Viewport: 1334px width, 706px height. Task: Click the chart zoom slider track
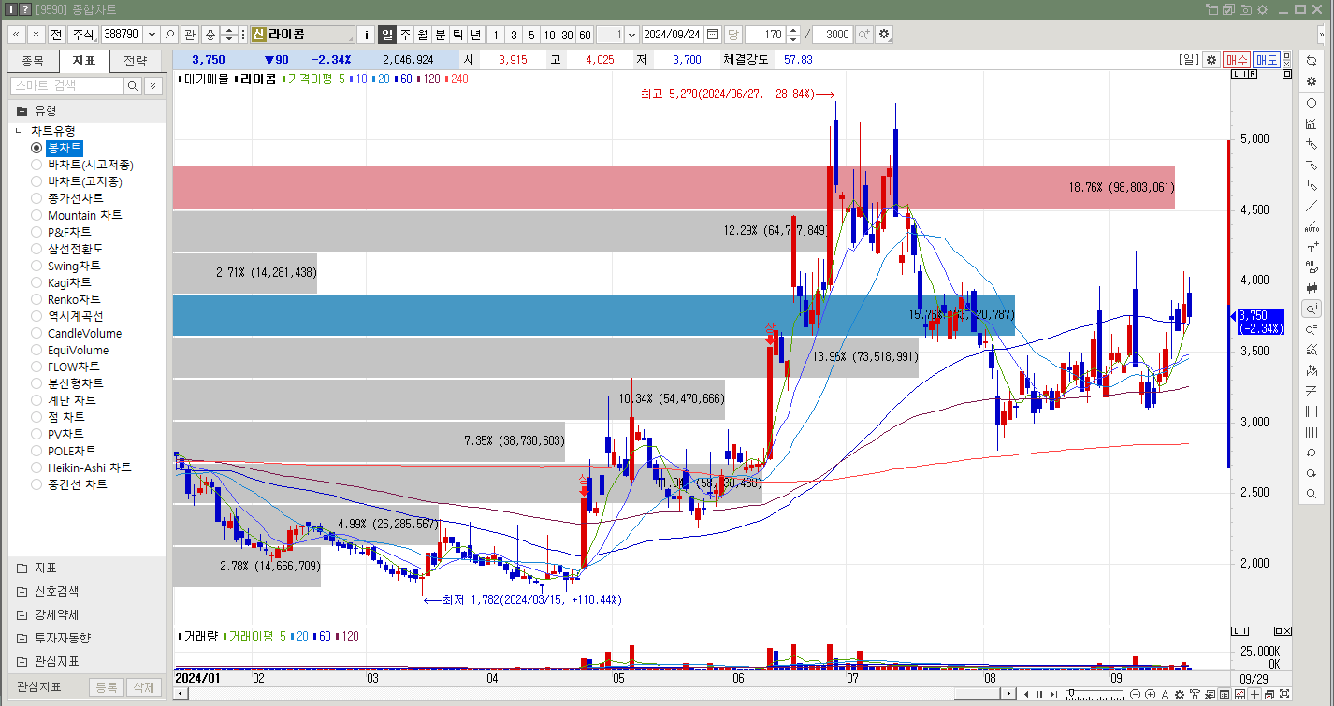point(1095,694)
